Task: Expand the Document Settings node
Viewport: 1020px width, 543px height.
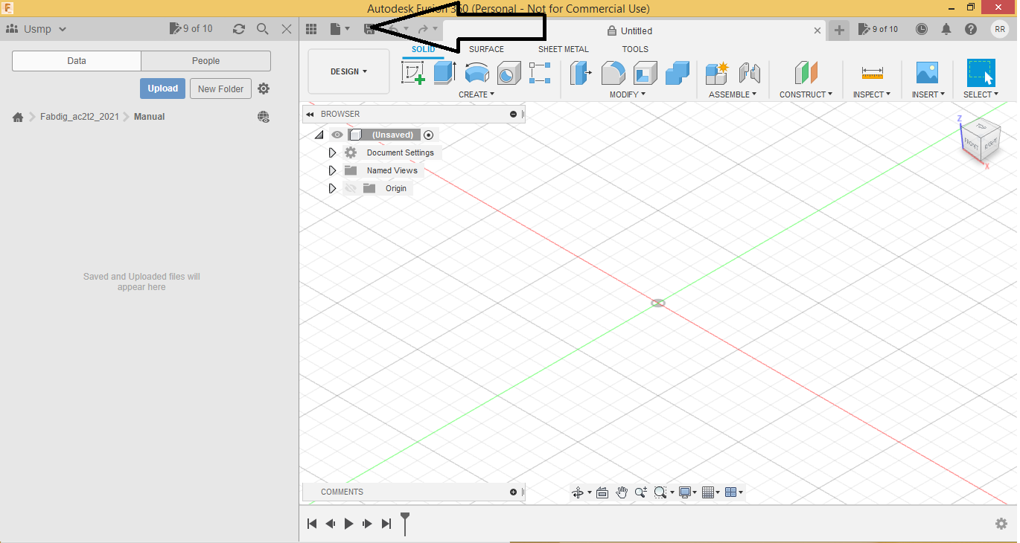Action: pyautogui.click(x=332, y=152)
